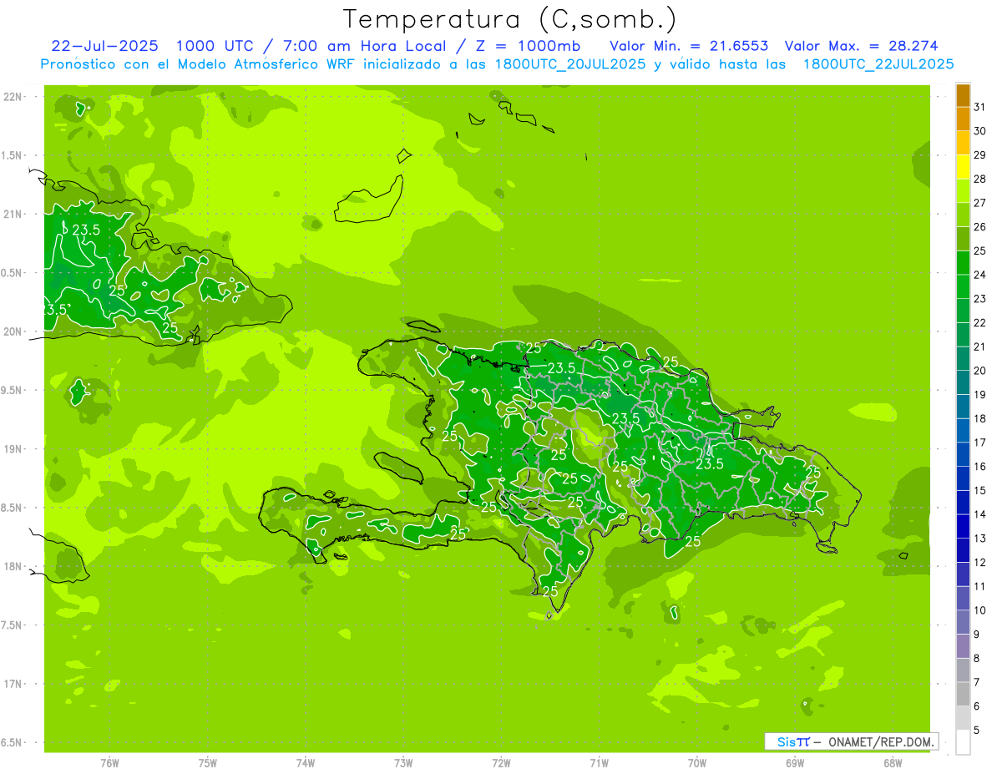The image size is (1002, 774).
Task: Click the '22N' latitude axis label
Action: pyautogui.click(x=13, y=97)
